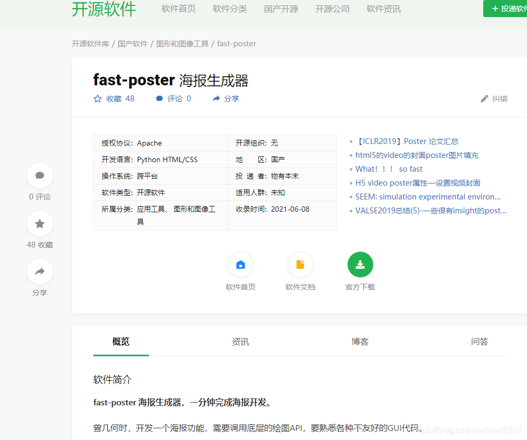Switch to the 问答 tab
This screenshot has height=440, width=527.
coord(479,342)
